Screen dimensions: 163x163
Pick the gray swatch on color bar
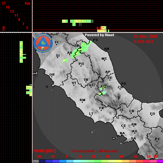point(36,161)
